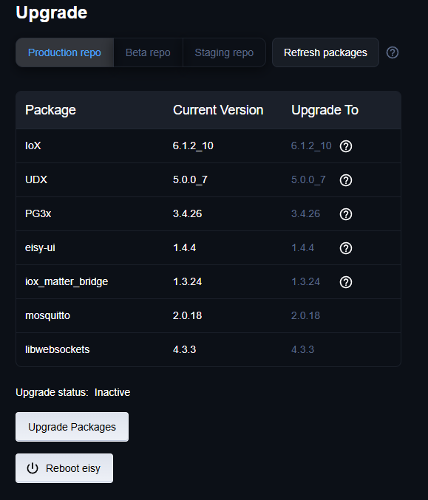Click the Upgrade Packages button

pos(72,427)
